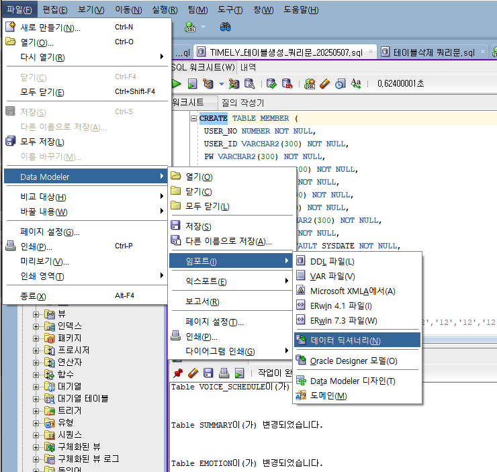Open dropdown arrow beside SQL worksheet toolbar icon
This screenshot has height=472, width=497.
204,27
